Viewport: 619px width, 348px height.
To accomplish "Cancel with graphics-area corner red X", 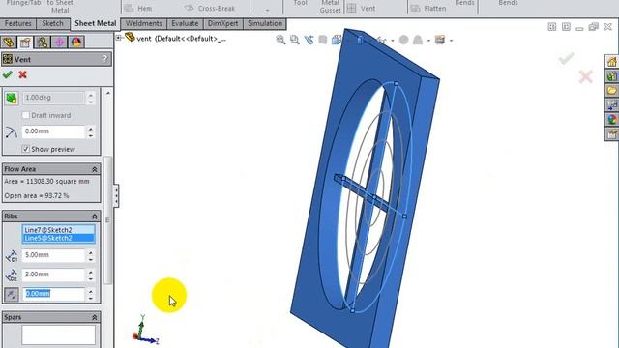I will click(585, 76).
